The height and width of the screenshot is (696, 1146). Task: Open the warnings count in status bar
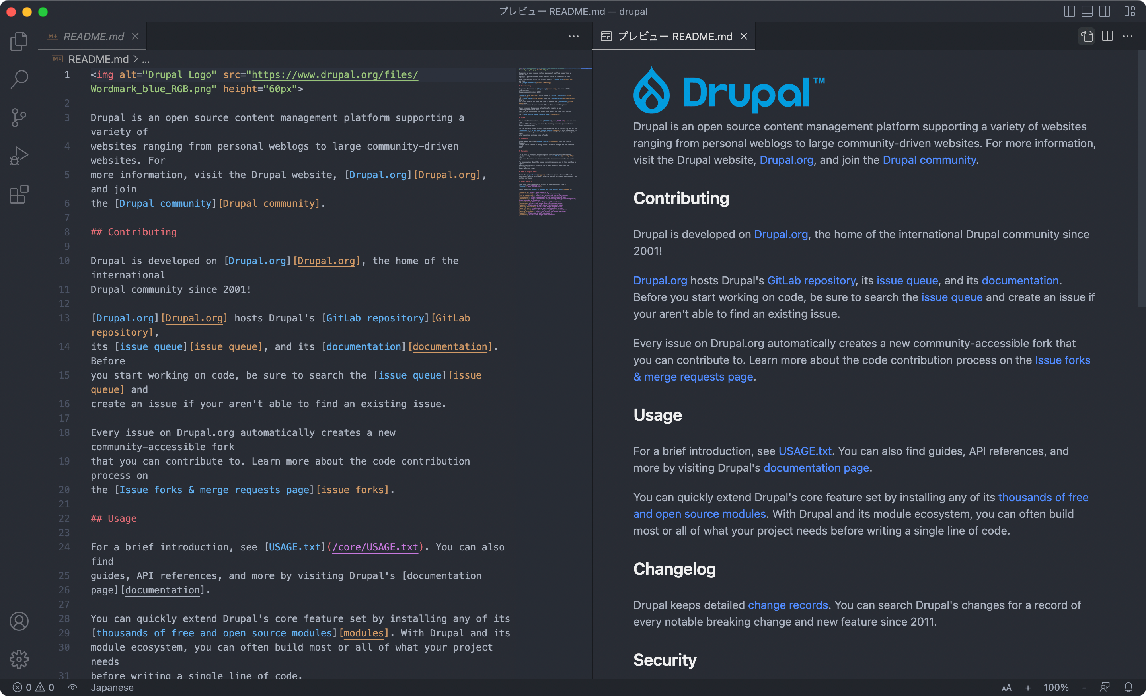point(45,687)
